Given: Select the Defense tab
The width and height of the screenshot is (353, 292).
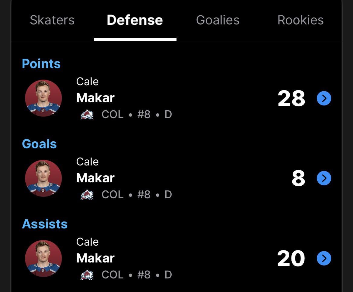Looking at the screenshot, I should (x=135, y=20).
